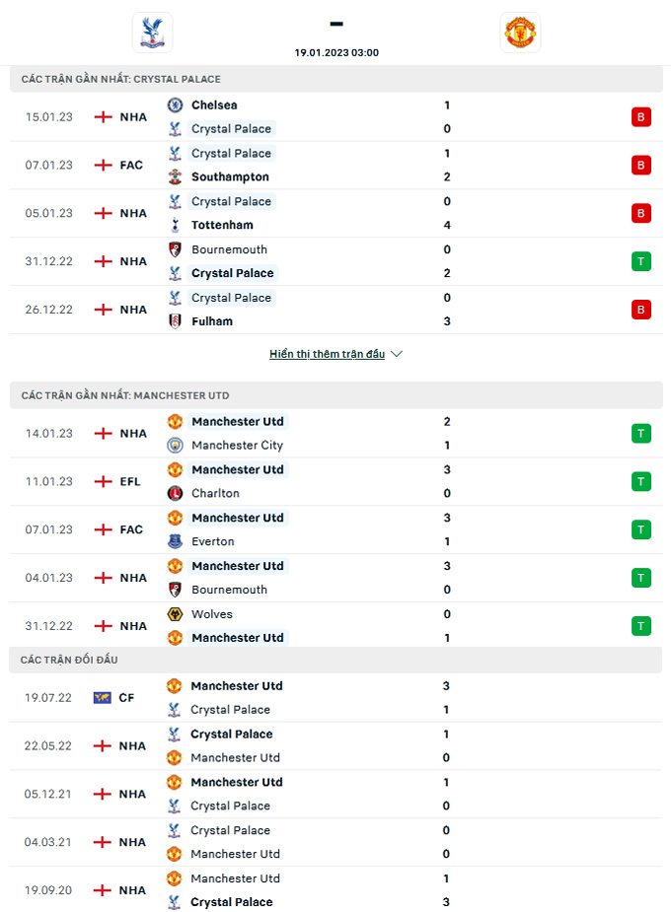Click green T badge for Bournemouth 0-2 match
Image resolution: width=671 pixels, height=912 pixels.
(641, 261)
